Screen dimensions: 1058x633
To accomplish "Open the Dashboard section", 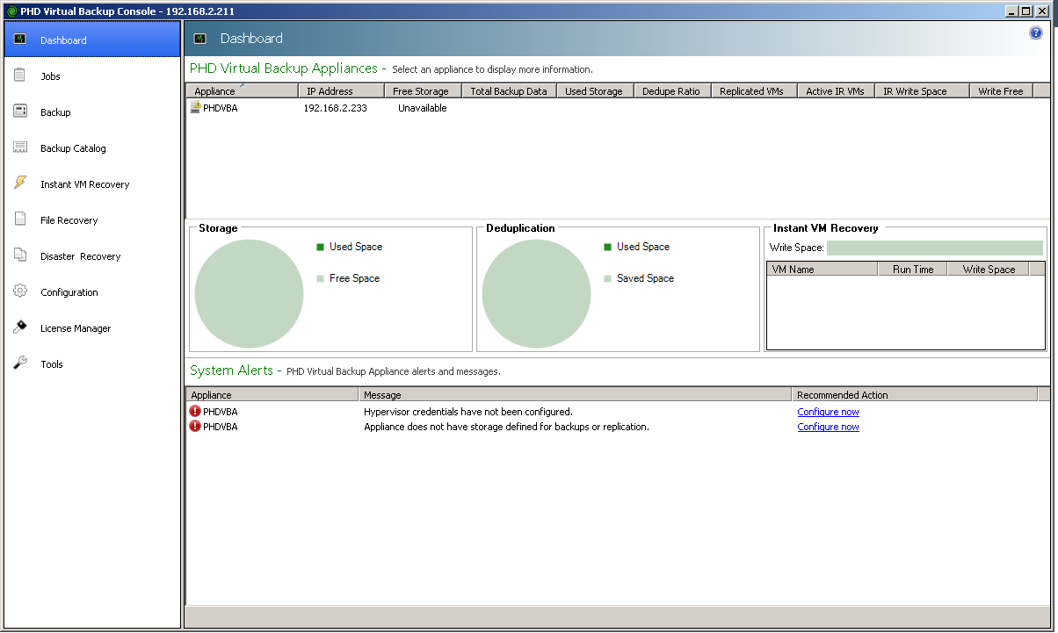I will coord(92,40).
